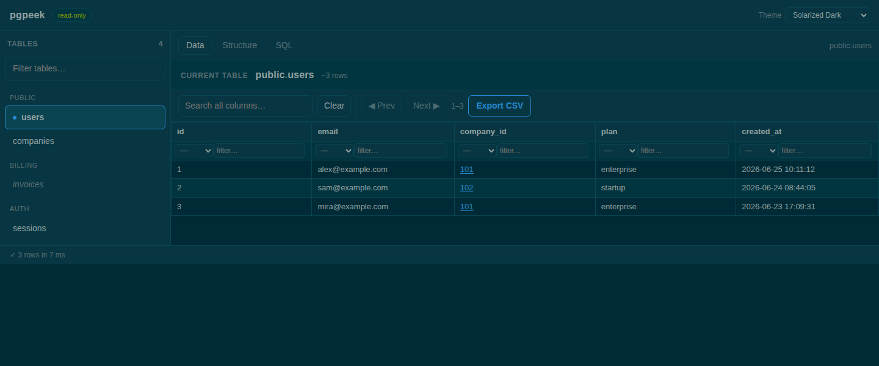Open the SQL tab
Screen dimensions: 879x366
click(284, 45)
